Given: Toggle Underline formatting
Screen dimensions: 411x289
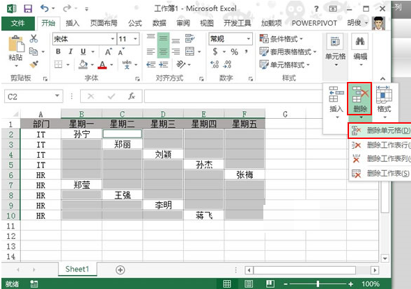Looking at the screenshot, I should point(83,51).
